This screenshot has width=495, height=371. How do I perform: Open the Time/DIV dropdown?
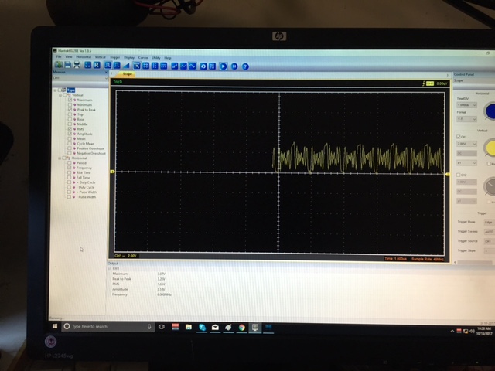(x=466, y=105)
